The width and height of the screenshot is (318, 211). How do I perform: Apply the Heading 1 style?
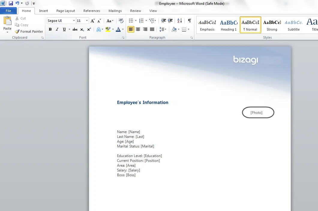[x=229, y=25]
